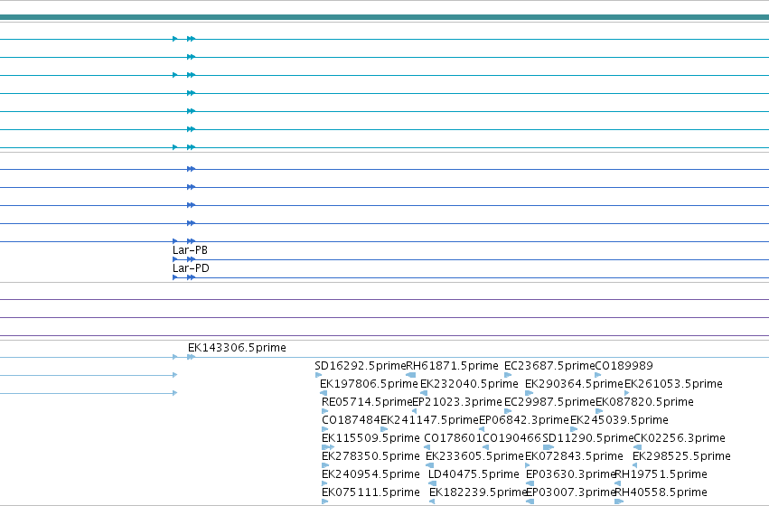Pick the CK02256.3prime label
This screenshot has height=506, width=769.
point(680,438)
